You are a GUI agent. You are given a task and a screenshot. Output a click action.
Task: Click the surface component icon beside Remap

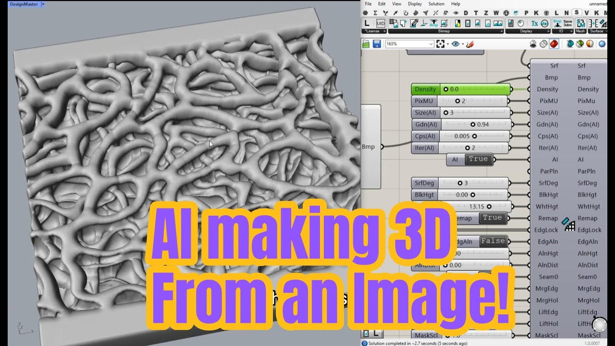569,224
